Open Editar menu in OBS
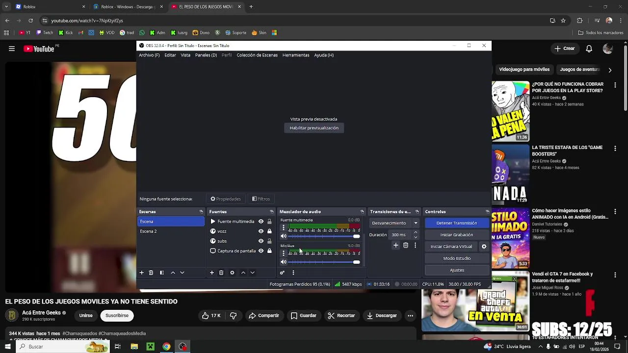Screen dimensions: 628x353 [170, 55]
